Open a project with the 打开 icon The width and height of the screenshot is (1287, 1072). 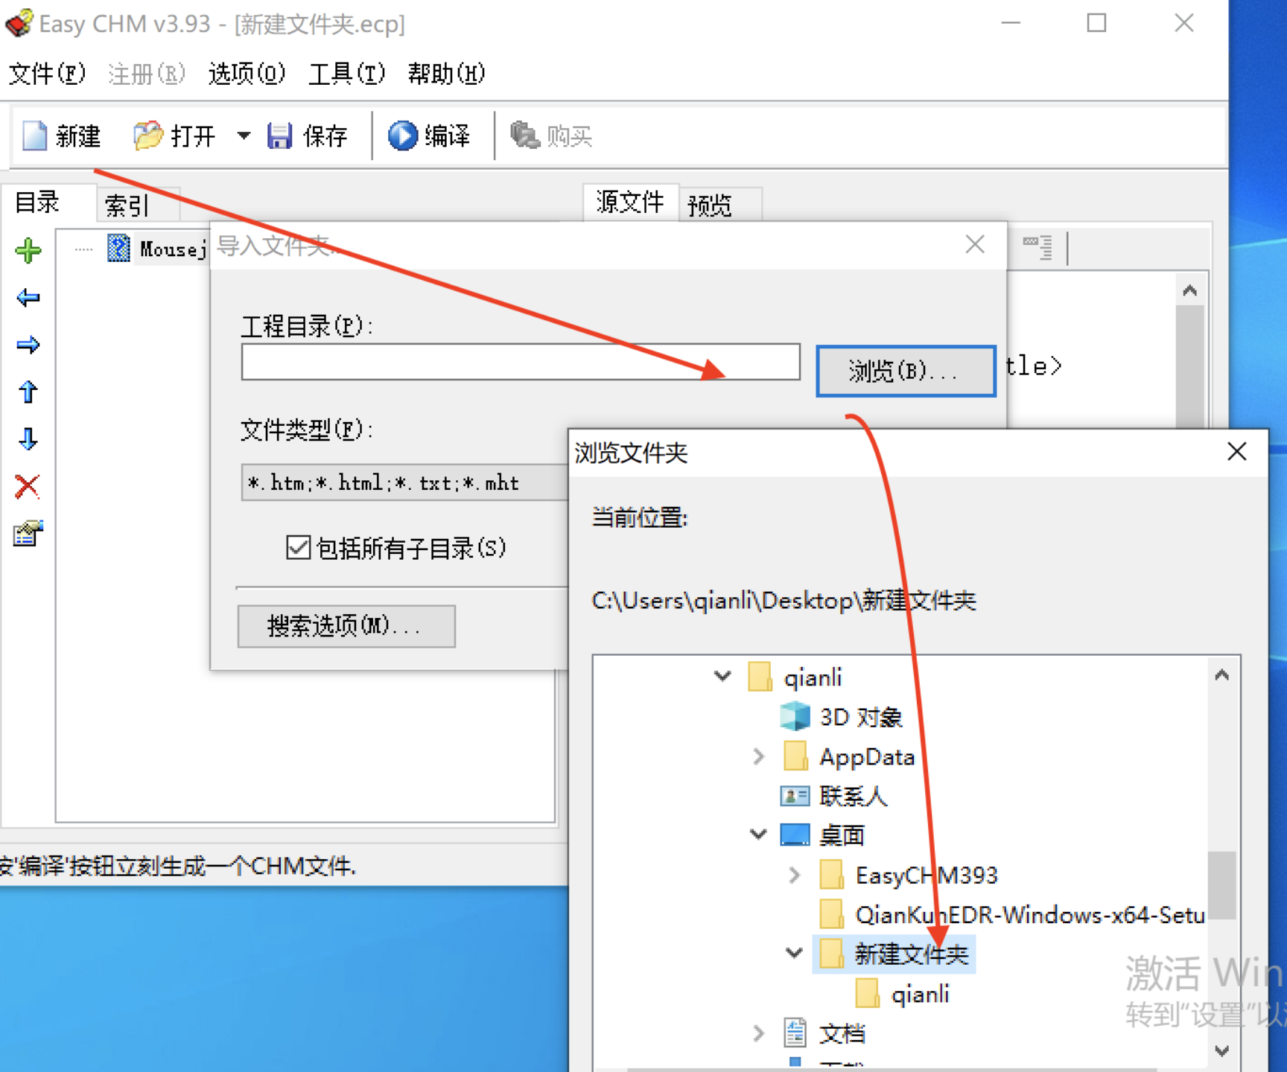pos(147,135)
